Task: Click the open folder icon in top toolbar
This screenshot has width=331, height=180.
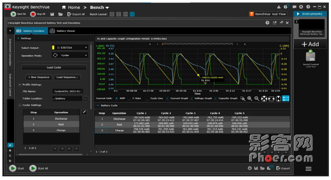Action: [x=61, y=14]
